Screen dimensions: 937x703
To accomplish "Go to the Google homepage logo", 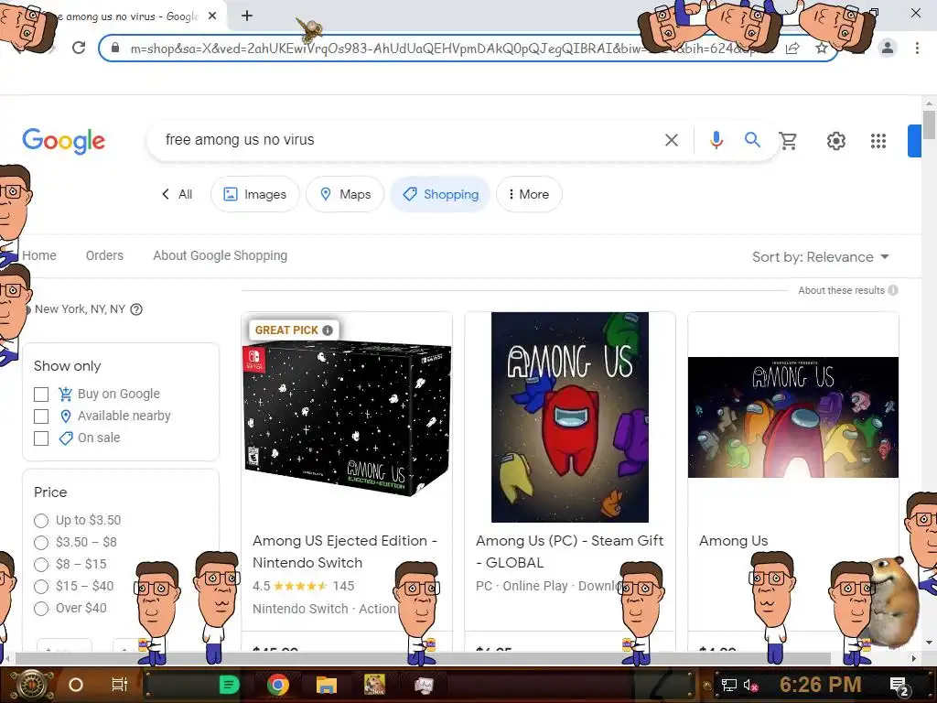I will click(63, 141).
